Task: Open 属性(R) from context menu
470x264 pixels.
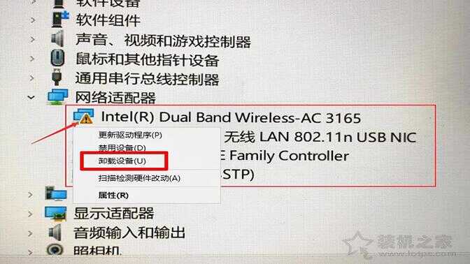Action: tap(113, 196)
